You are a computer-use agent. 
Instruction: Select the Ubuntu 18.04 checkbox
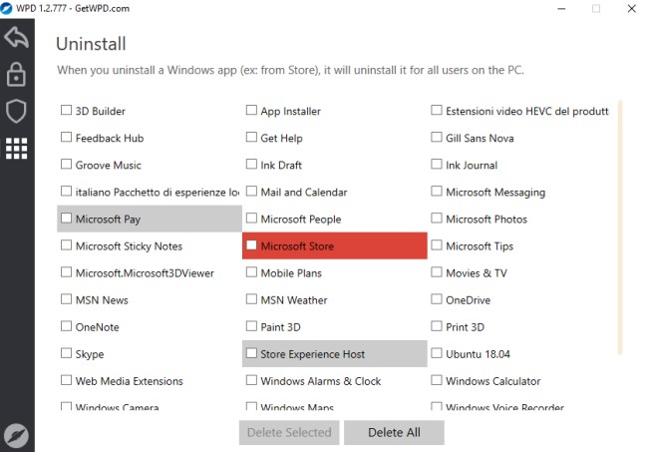click(438, 353)
